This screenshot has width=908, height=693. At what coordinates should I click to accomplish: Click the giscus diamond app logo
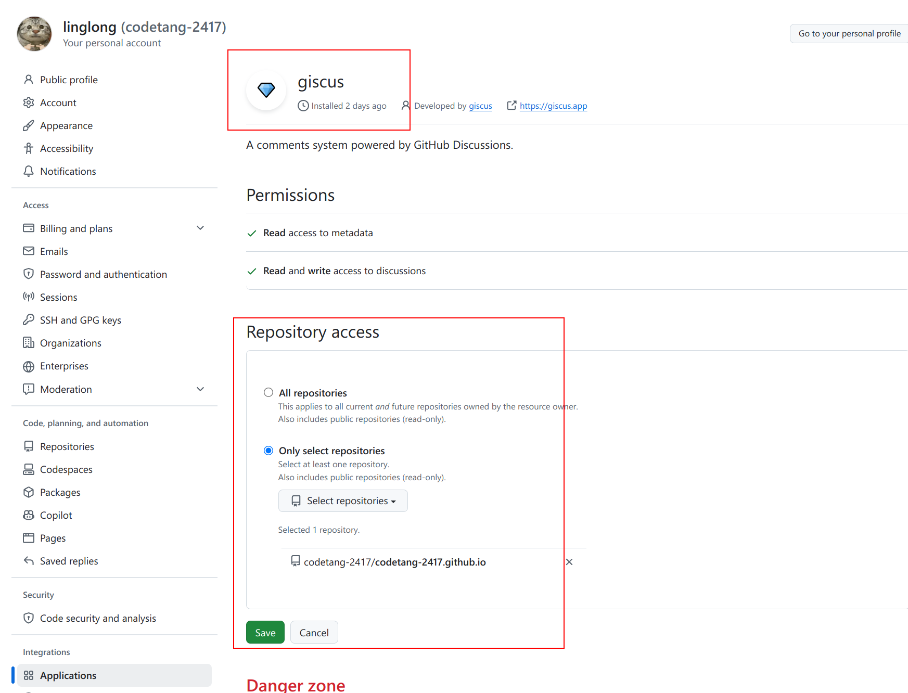pyautogui.click(x=266, y=90)
